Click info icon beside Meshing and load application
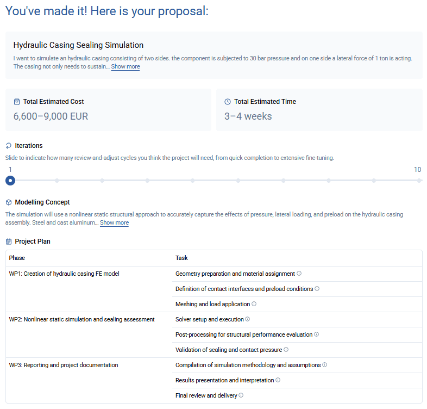Viewport: 427px width, 409px height. click(254, 304)
